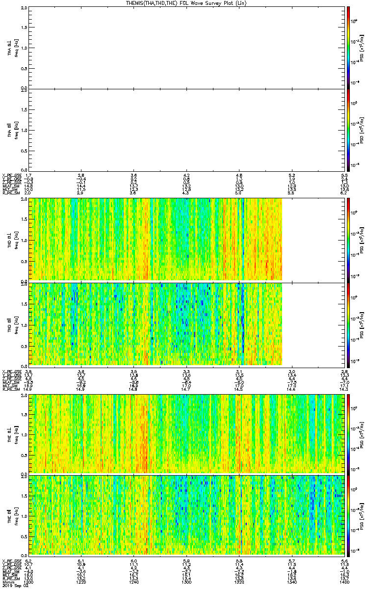The height and width of the screenshot is (589, 368).
Task: Click the PSD color bar beside THE B-perpendicular panel
Action: coord(348,433)
